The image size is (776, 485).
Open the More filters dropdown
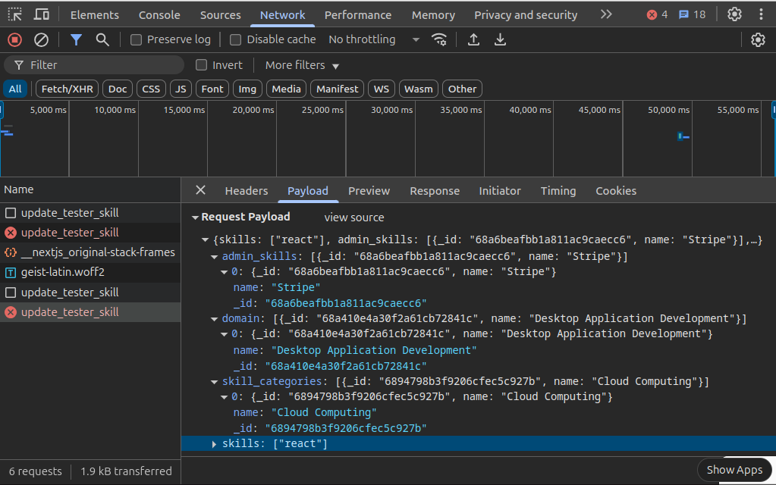[302, 65]
